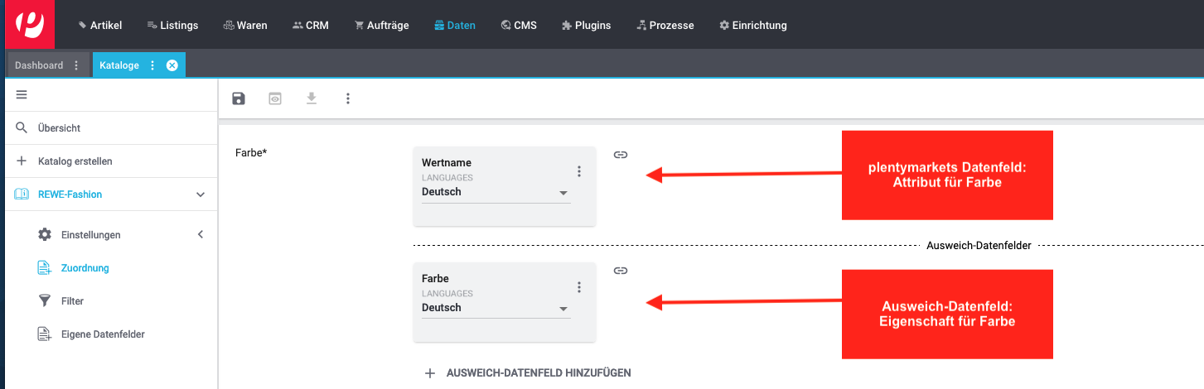This screenshot has width=1204, height=389.
Task: Click the download catalogue icon
Action: [312, 98]
